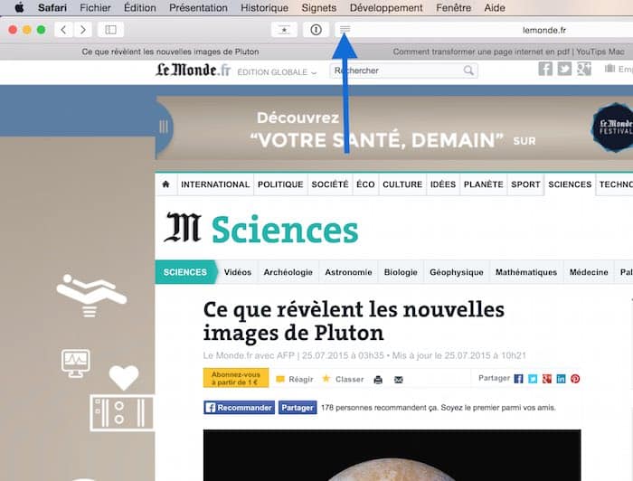633x481 pixels.
Task: Switch to the Pluton article tab
Action: tap(170, 52)
